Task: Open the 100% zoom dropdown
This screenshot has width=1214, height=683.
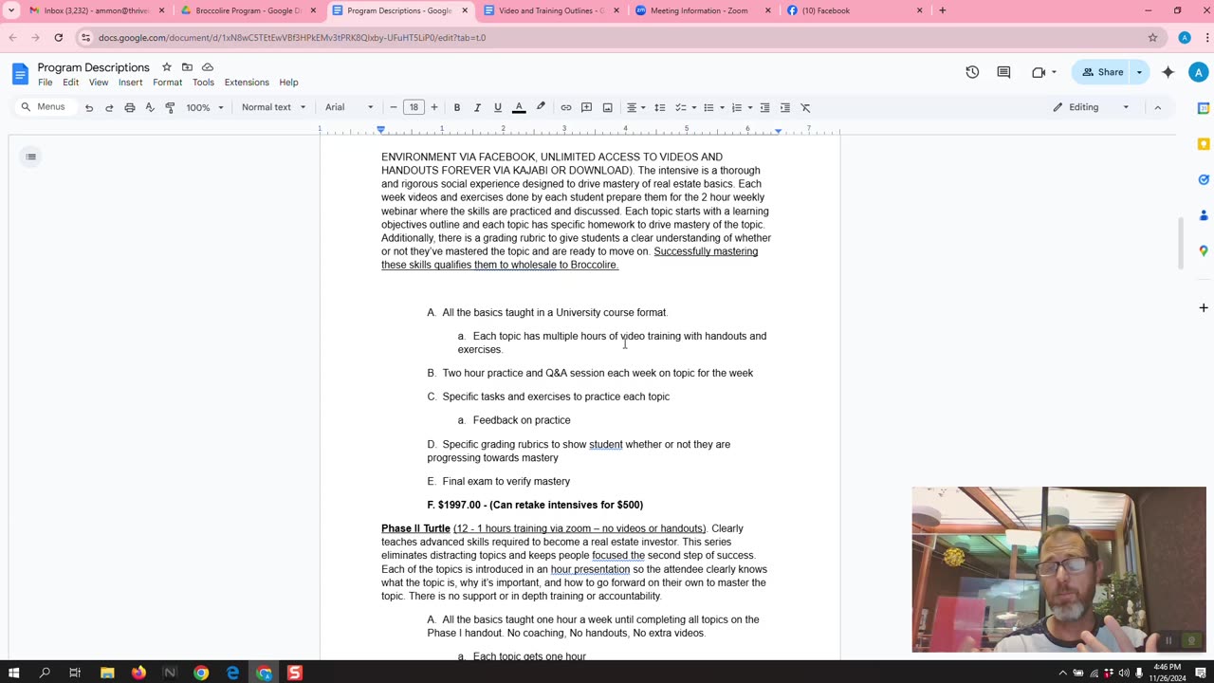Action: (205, 107)
